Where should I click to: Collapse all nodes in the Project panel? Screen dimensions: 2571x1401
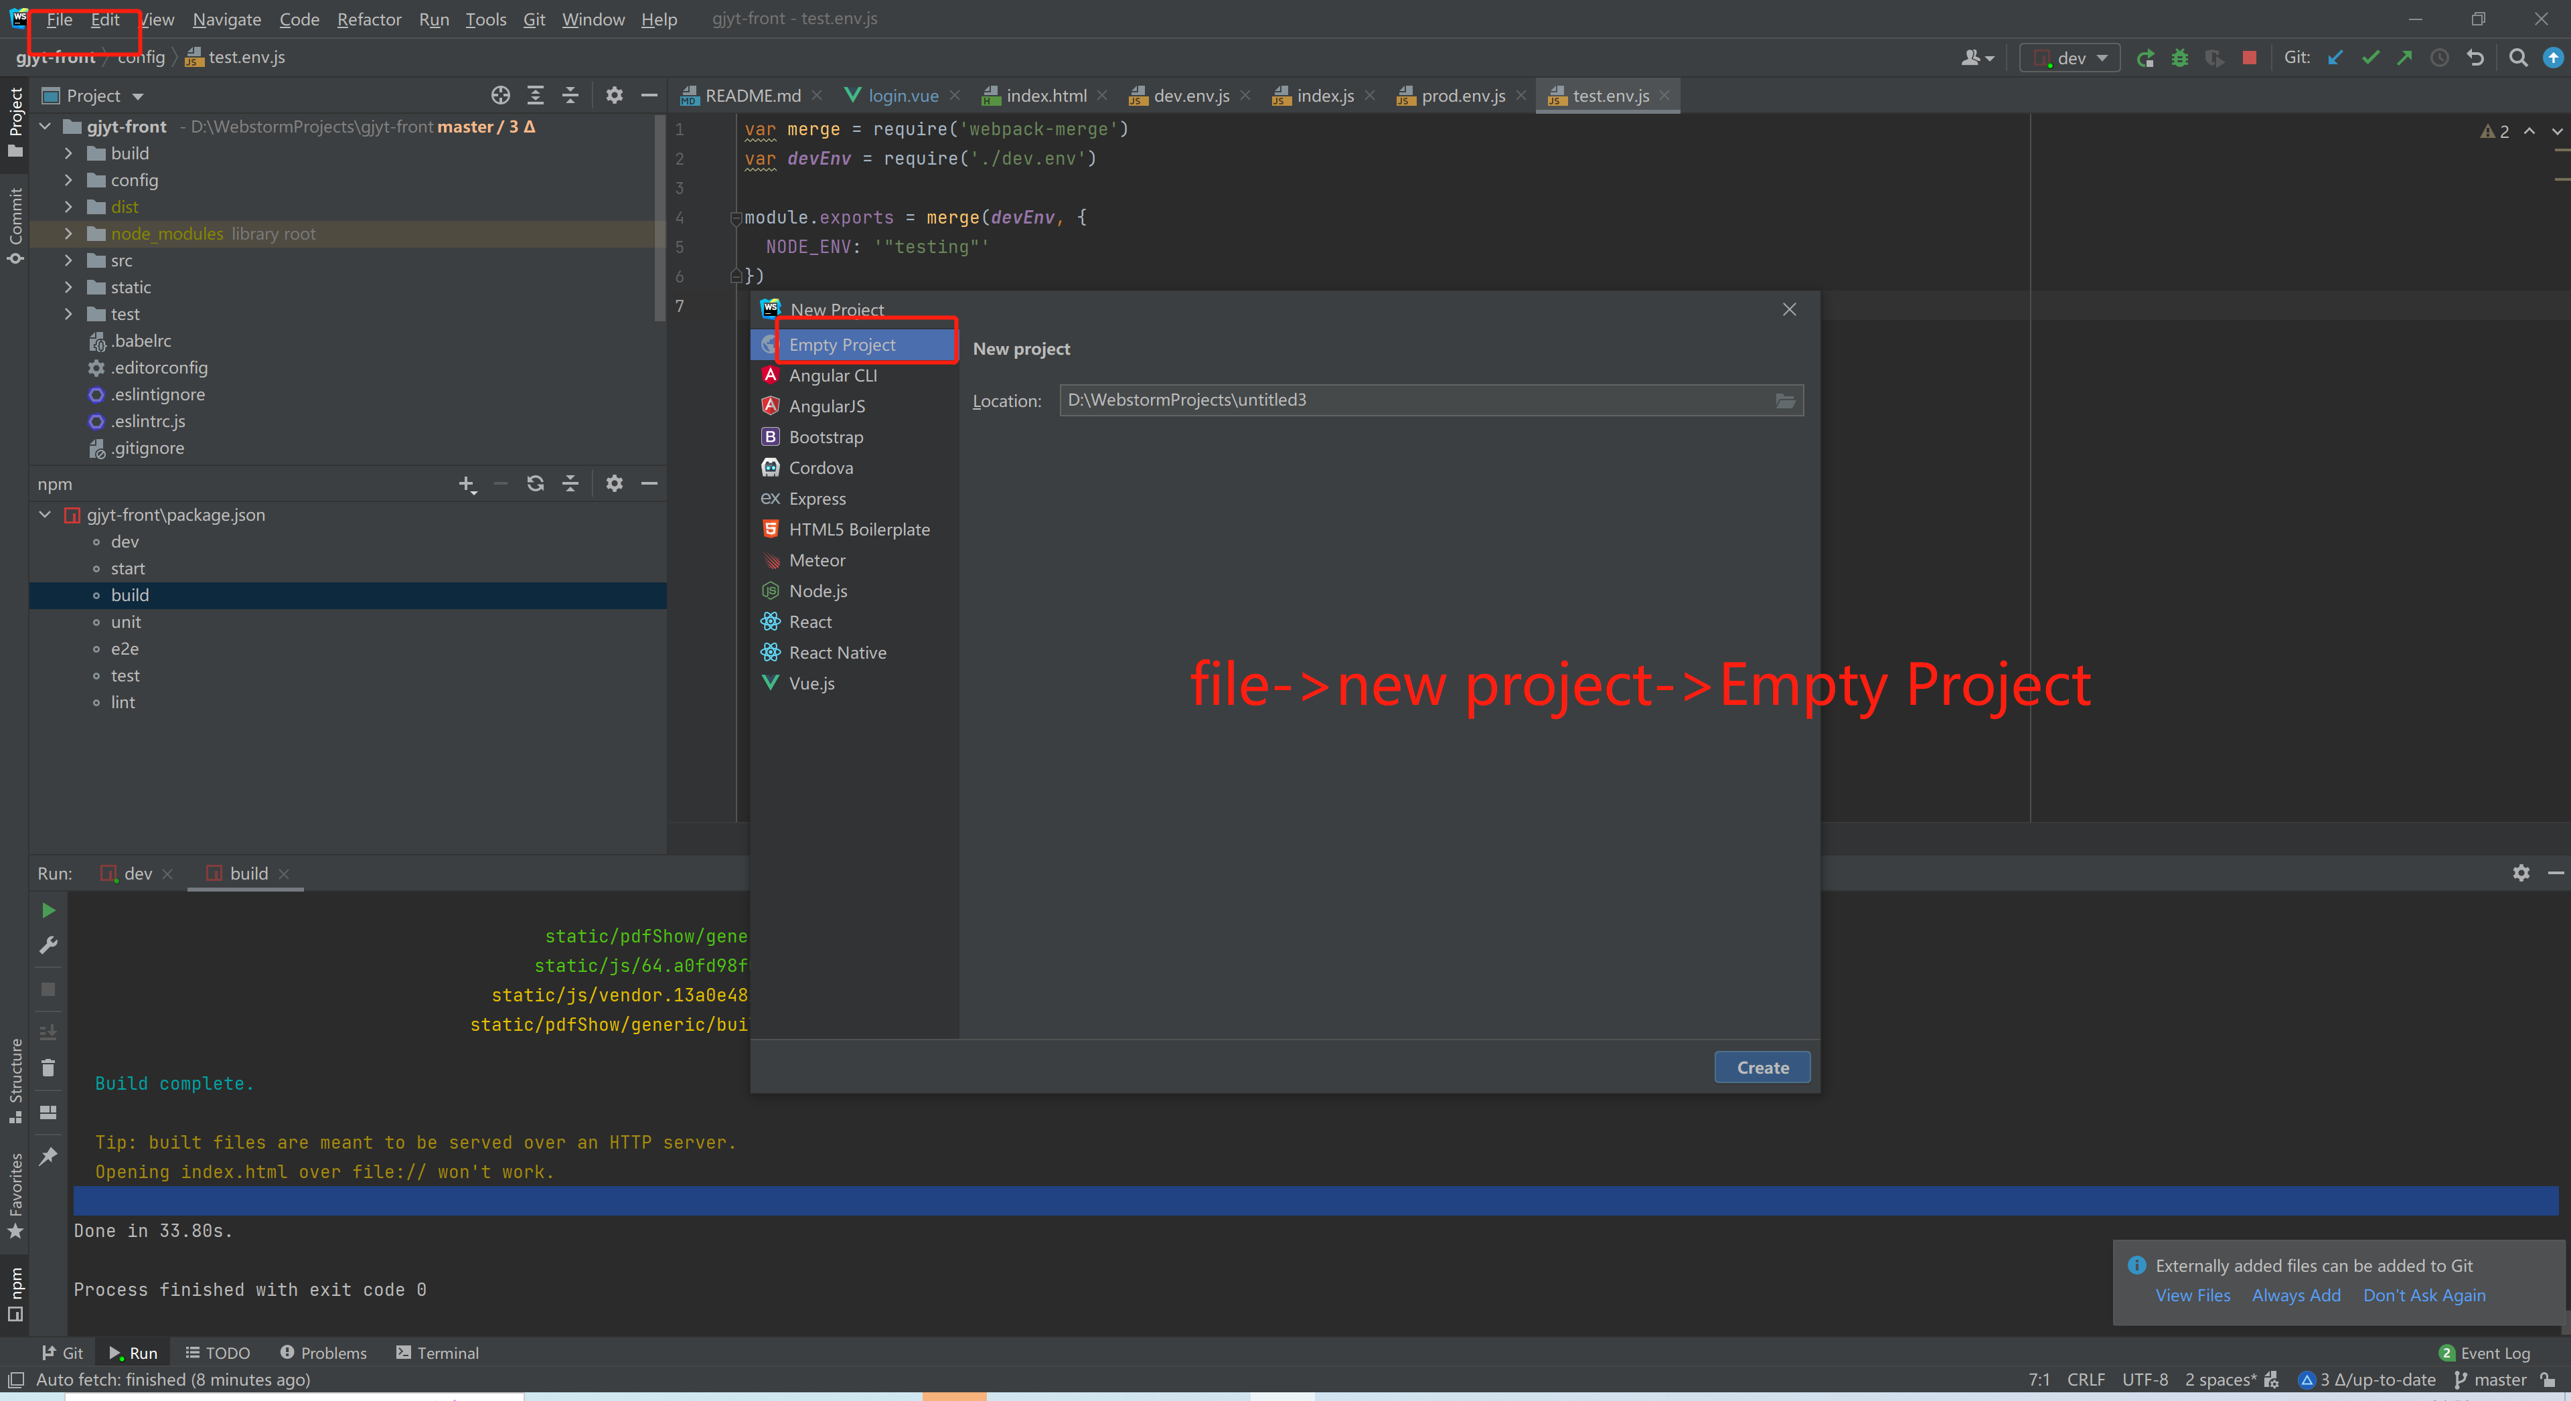click(x=570, y=95)
